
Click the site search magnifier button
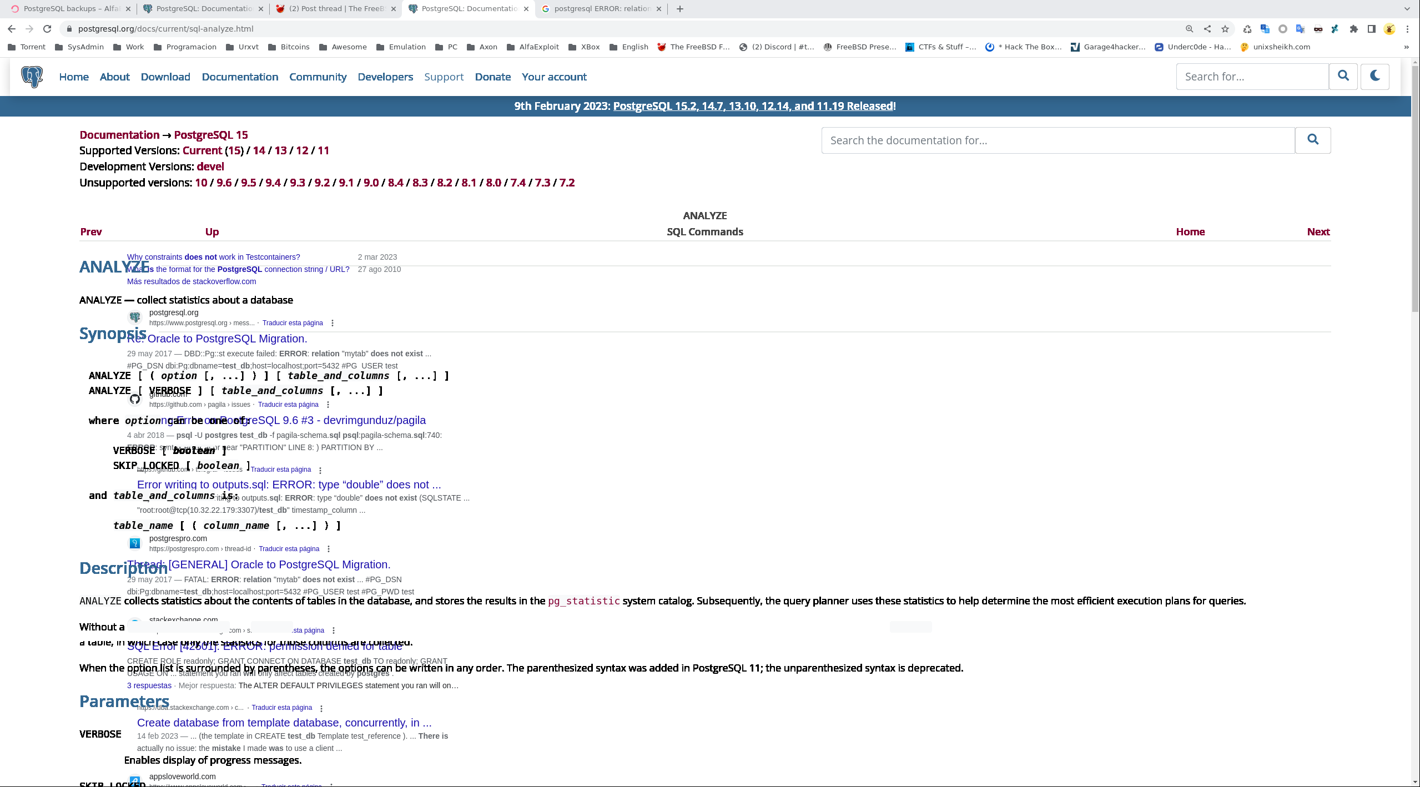click(1343, 77)
